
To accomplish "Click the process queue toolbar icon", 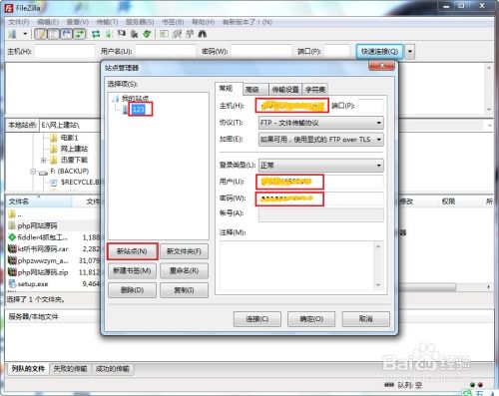I will pyautogui.click(x=109, y=34).
